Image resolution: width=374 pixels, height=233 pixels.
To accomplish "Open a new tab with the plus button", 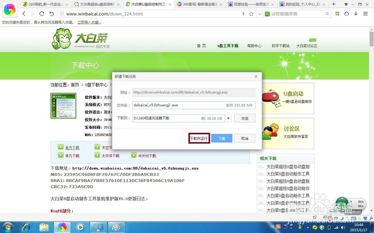I will [x=334, y=4].
